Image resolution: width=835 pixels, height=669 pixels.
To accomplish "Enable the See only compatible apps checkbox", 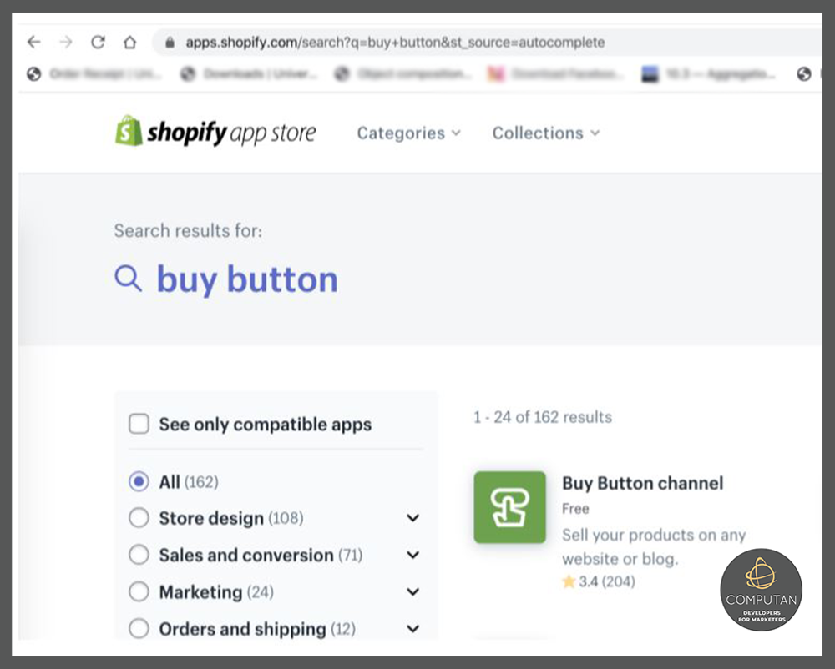I will [139, 424].
